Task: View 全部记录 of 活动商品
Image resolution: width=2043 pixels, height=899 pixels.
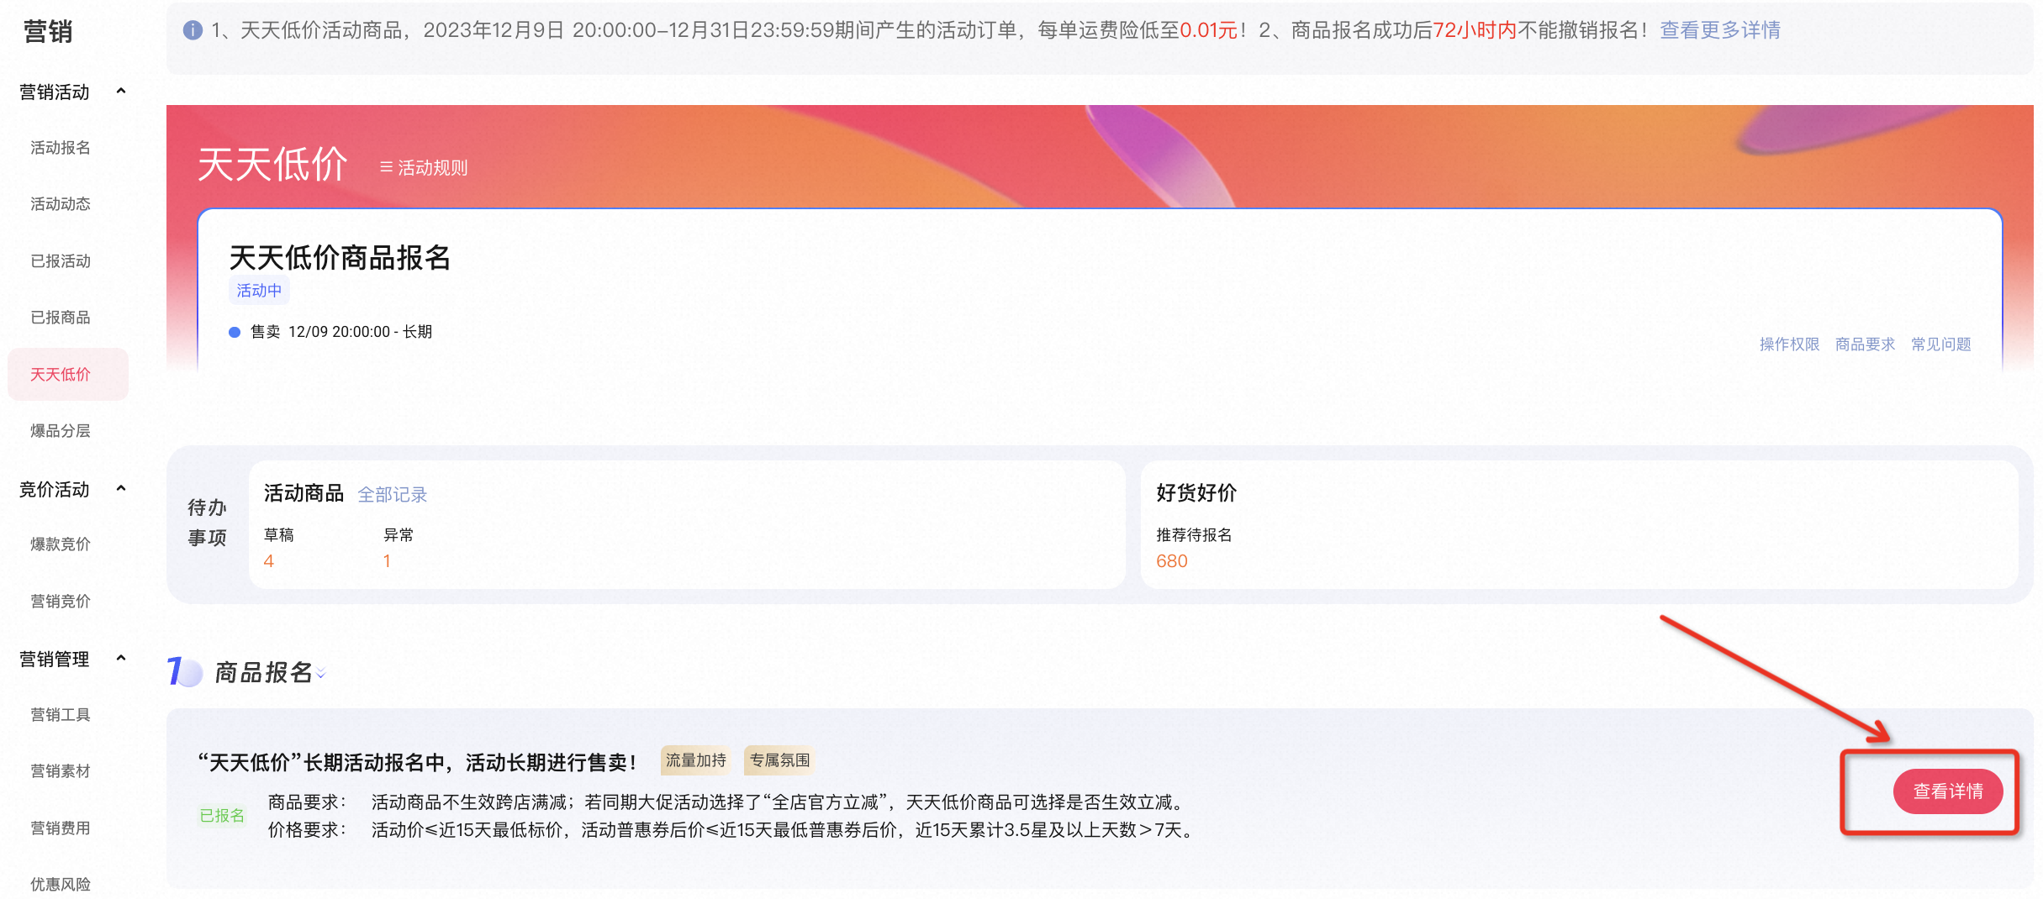Action: 393,495
